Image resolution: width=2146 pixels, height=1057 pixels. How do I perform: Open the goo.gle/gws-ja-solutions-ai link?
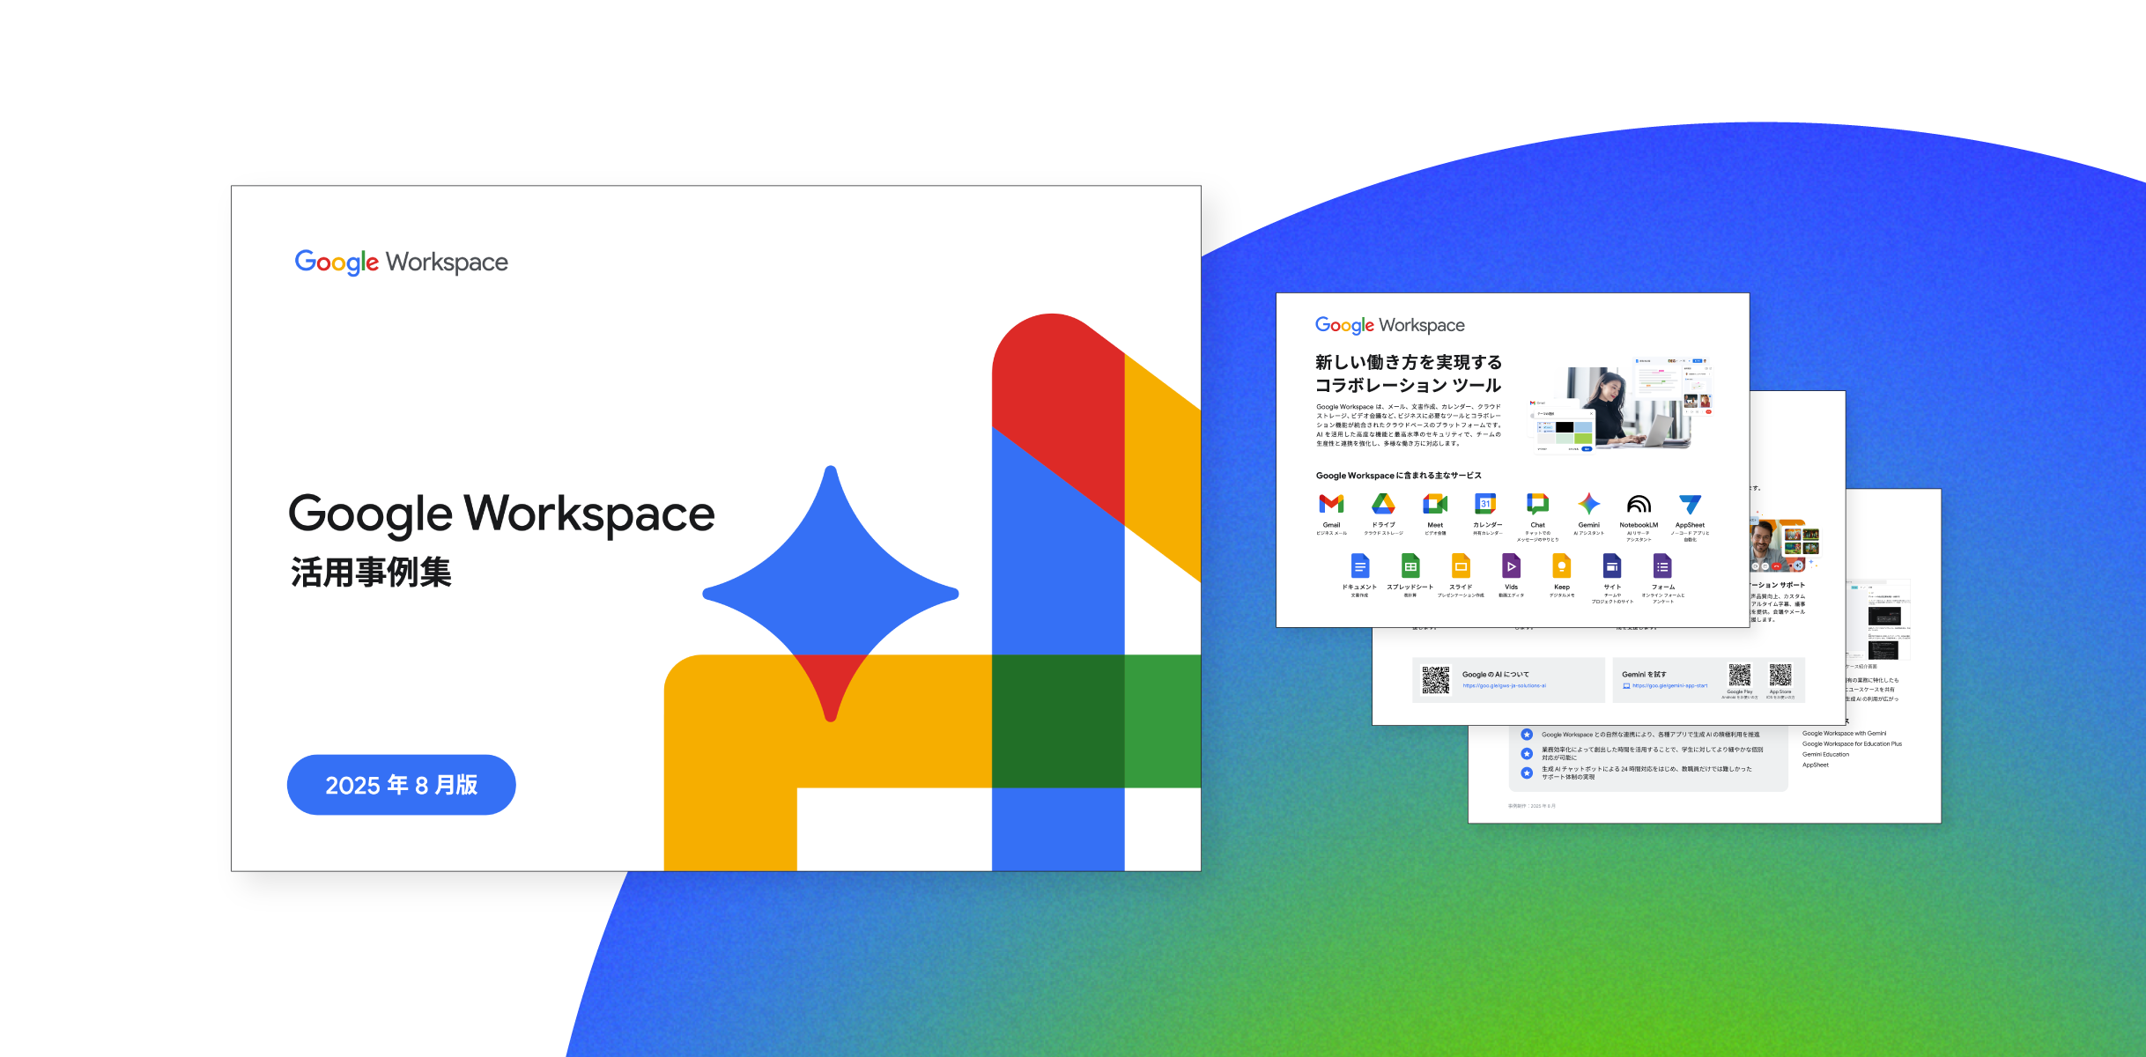tap(1505, 686)
